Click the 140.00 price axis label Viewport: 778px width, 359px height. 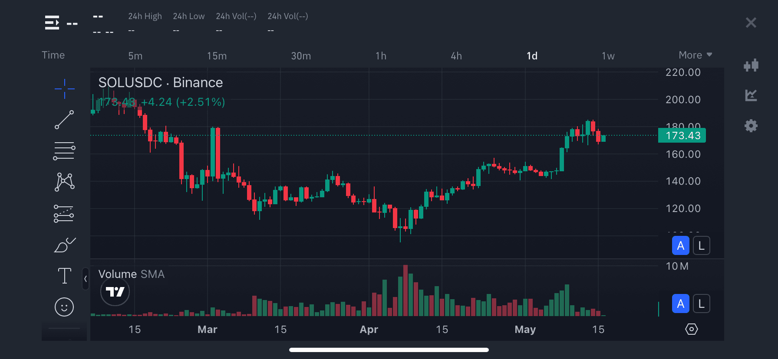click(x=683, y=181)
